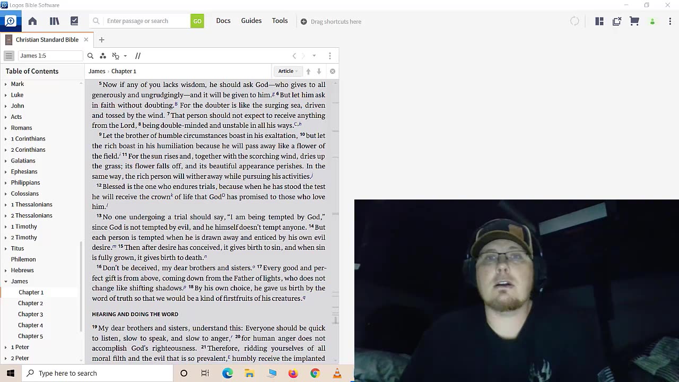Click the Logos app logo button

(x=10, y=21)
